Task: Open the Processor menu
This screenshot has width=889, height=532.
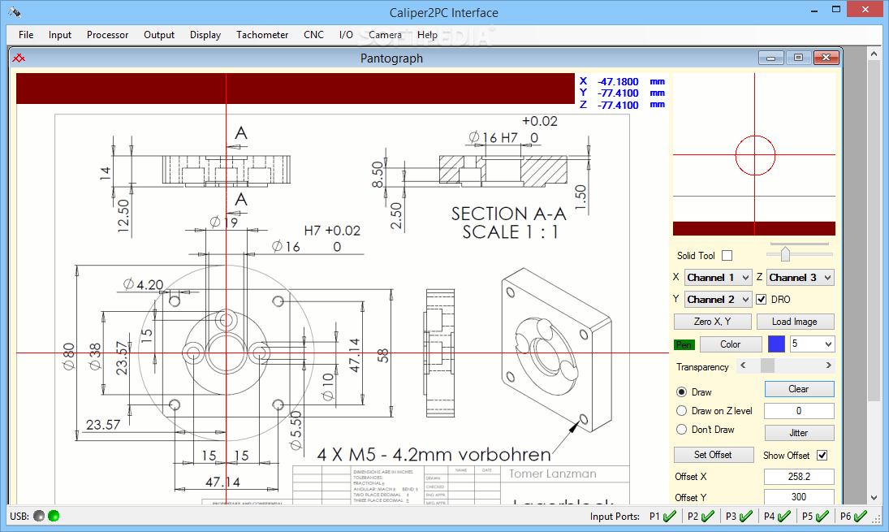Action: coord(108,35)
